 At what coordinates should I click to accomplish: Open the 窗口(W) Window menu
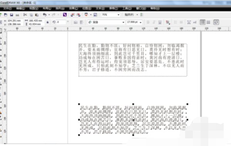coord(141,8)
